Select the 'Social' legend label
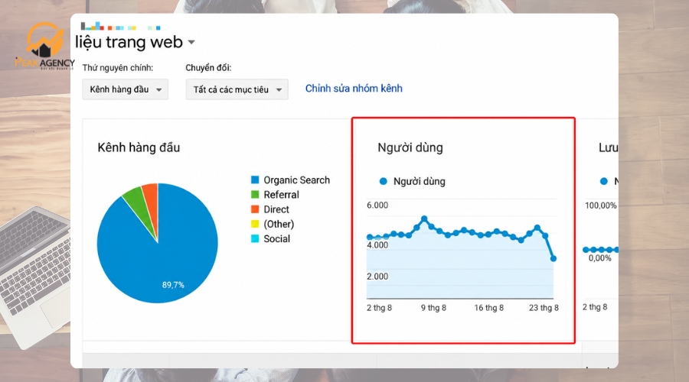689x382 pixels. click(x=277, y=239)
